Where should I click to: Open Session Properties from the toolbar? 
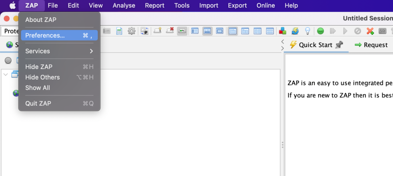pyautogui.click(x=119, y=31)
